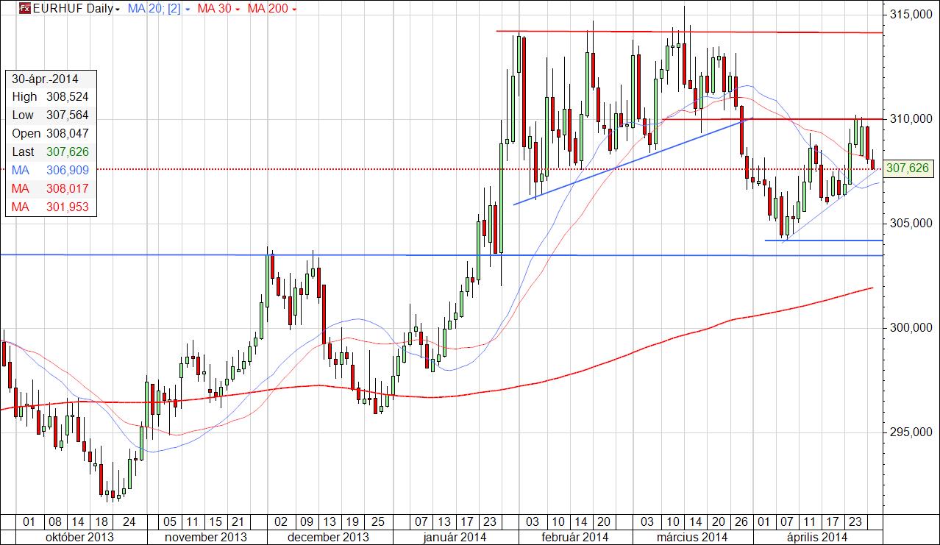The image size is (940, 545).
Task: Click the január 2014 month label
Action: pyautogui.click(x=454, y=537)
